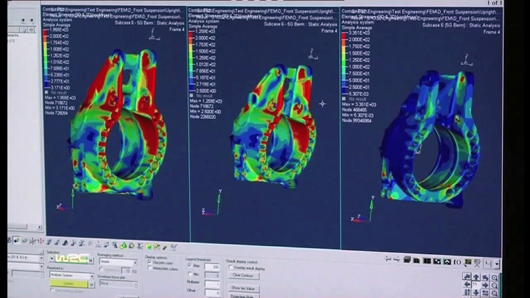530x298 pixels.
Task: Click the red crosshair circle toolbar icon
Action: point(41,240)
